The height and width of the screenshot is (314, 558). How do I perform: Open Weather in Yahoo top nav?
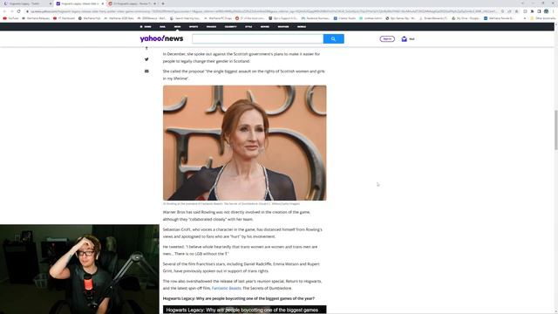click(x=283, y=27)
